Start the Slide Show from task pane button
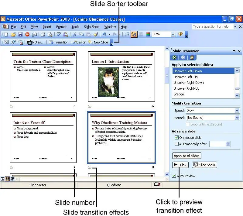This screenshot has width=243, height=216. tap(204, 165)
